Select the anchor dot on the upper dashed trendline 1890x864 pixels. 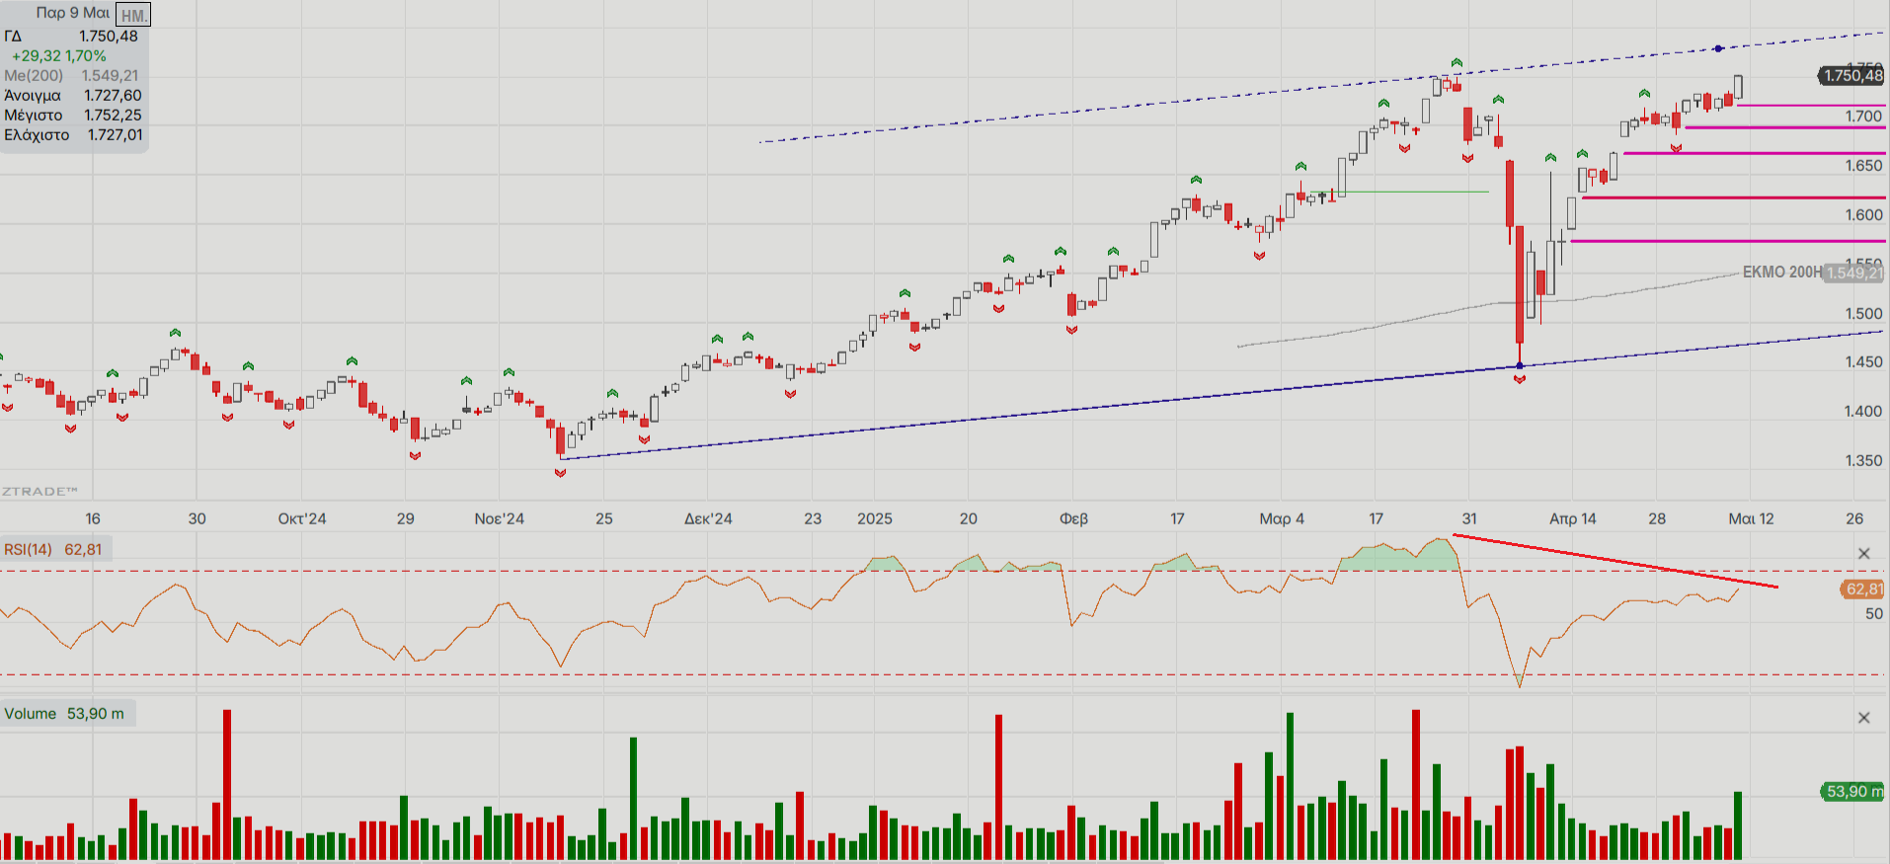click(x=1718, y=48)
